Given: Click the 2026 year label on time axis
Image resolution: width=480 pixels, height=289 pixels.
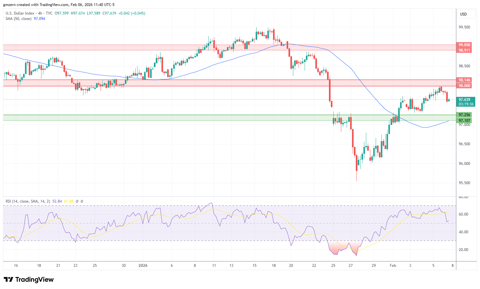Looking at the screenshot, I should (143, 266).
